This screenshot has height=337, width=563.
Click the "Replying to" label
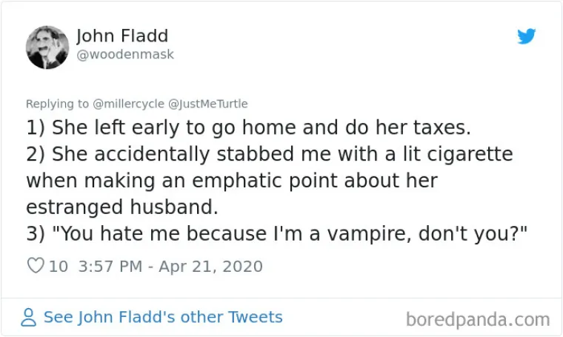pyautogui.click(x=57, y=104)
